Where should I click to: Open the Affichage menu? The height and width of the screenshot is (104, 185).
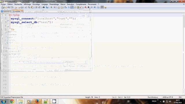27,4
